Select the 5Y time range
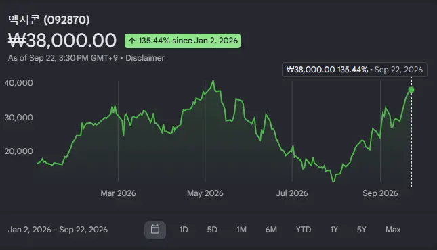The image size is (437, 250). (362, 230)
